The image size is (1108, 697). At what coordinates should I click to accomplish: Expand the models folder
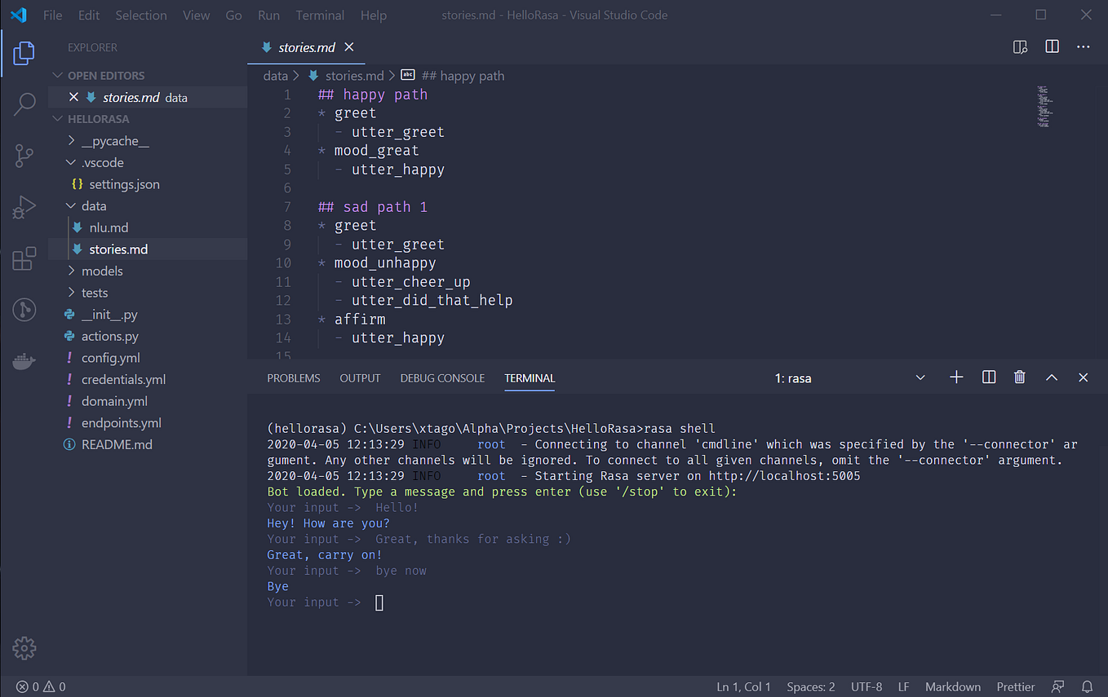point(72,270)
